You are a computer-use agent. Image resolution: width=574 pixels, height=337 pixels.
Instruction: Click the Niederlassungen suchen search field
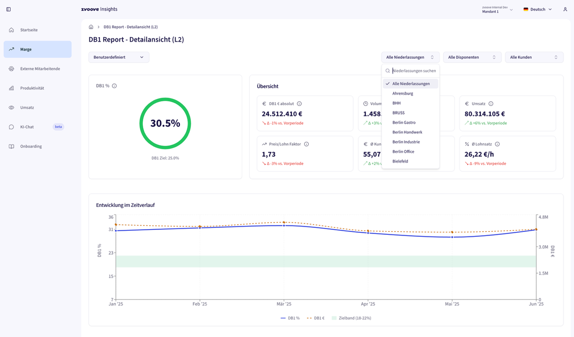[414, 71]
